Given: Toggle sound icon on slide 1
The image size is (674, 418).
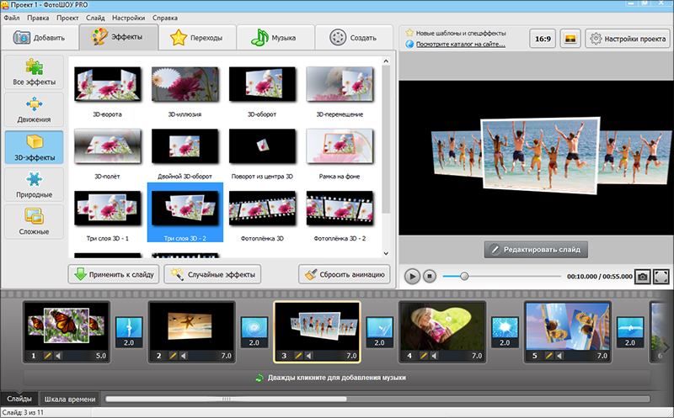Looking at the screenshot, I should (58, 356).
